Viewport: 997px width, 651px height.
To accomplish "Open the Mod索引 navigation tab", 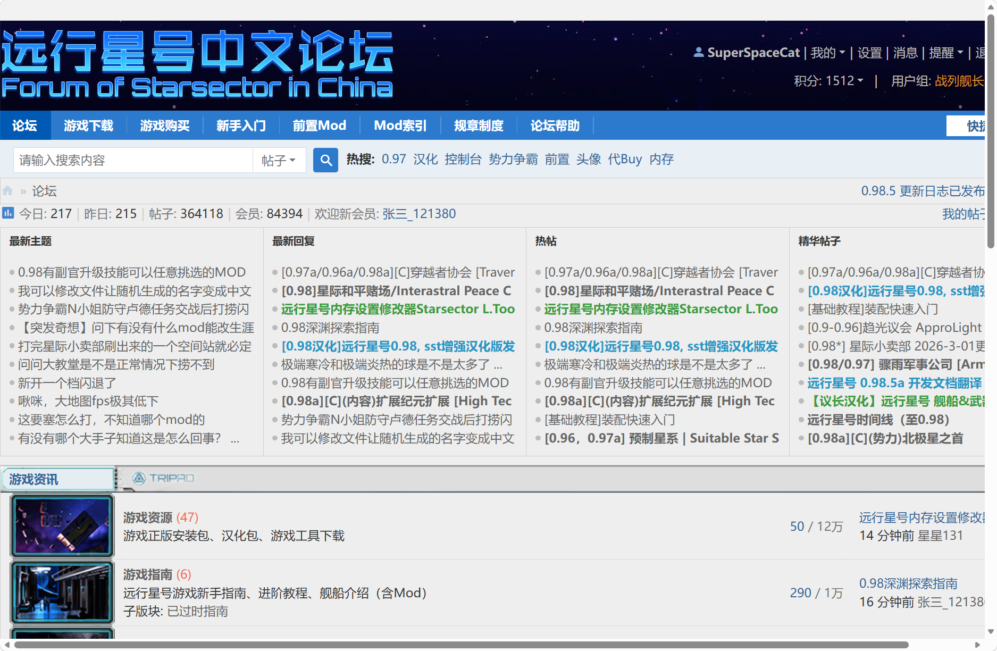I will pyautogui.click(x=400, y=126).
